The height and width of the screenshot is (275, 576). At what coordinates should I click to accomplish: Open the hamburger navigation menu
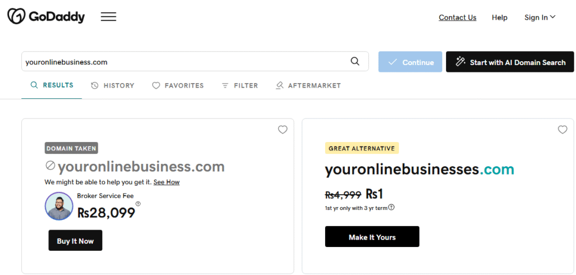pos(109,17)
